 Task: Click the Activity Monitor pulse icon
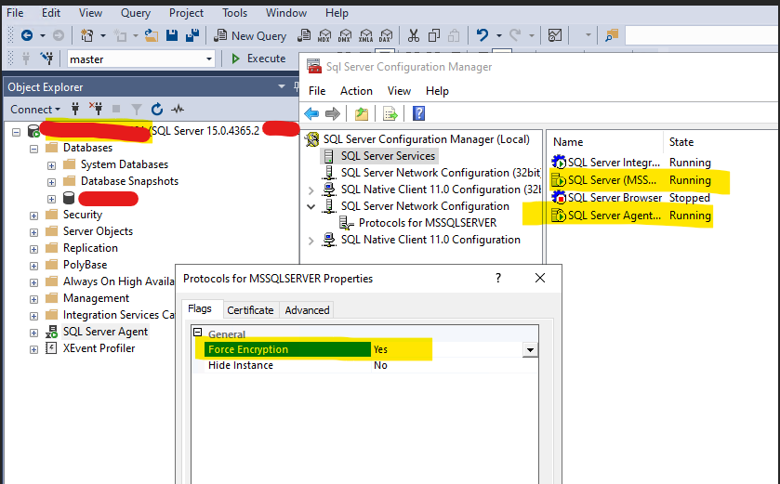(x=178, y=109)
